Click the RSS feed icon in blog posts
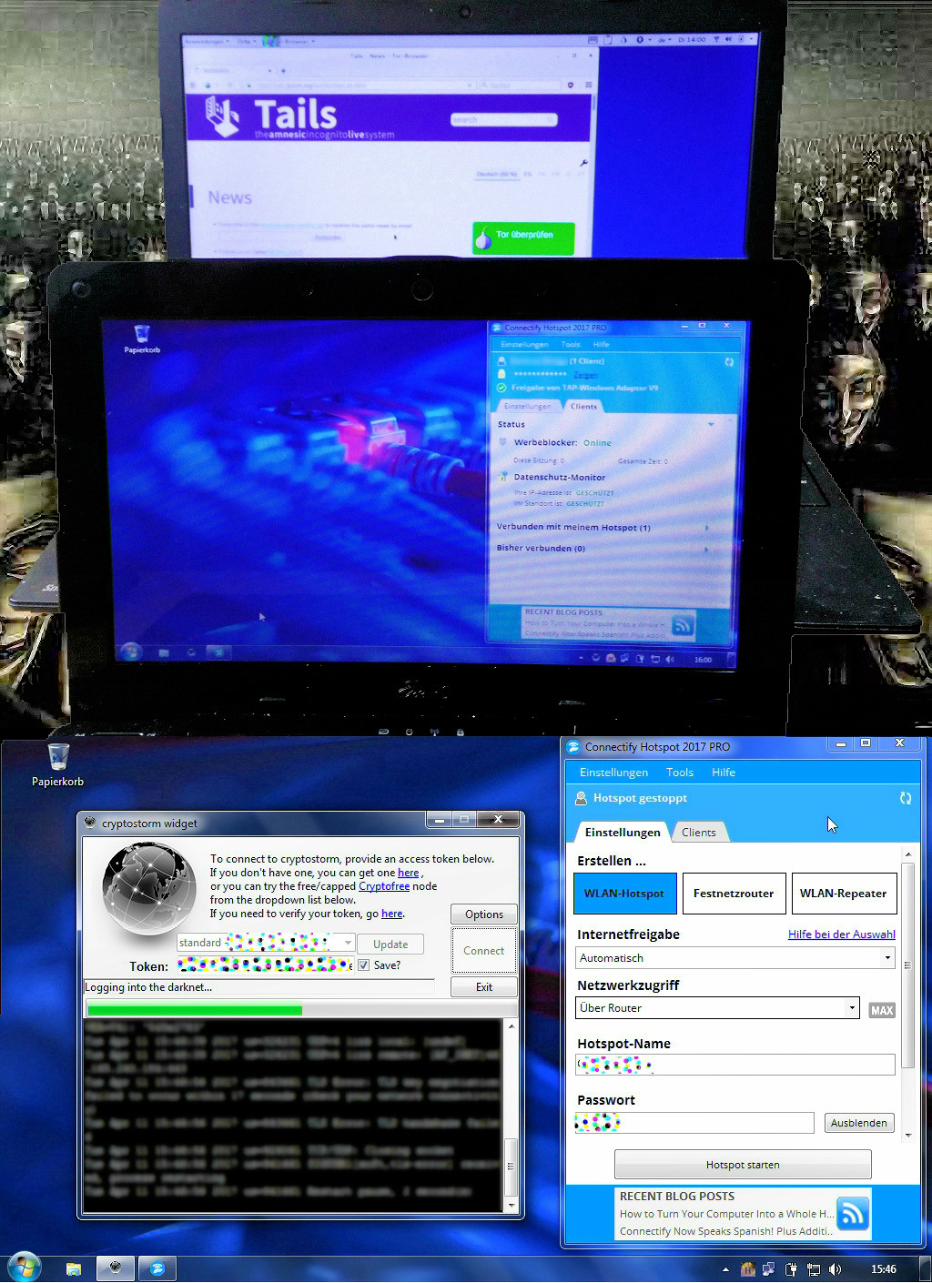 [x=853, y=1213]
